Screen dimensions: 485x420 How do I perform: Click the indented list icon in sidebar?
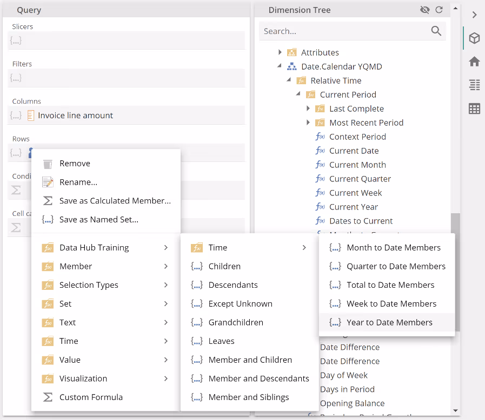coord(474,85)
